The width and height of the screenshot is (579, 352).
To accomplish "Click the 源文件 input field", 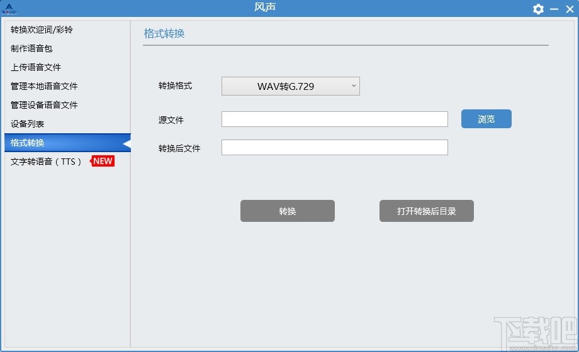I will pos(335,119).
